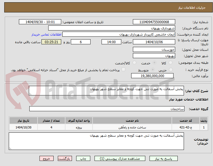Click the شرح کلی نیاز text area
Viewport: 213px width, 166px height.
point(106,91)
